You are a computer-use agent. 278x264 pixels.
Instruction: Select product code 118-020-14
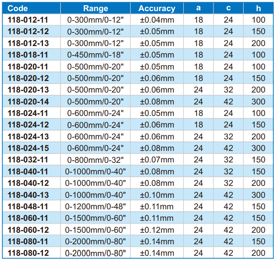(28, 102)
